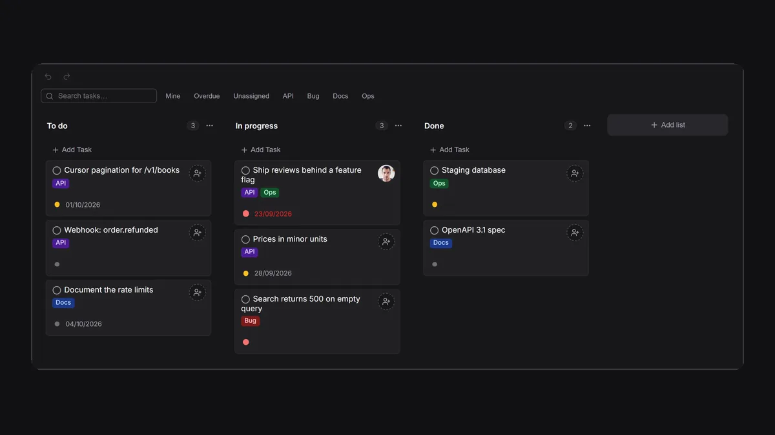Open assignee avatar on Ship reviews task
The width and height of the screenshot is (775, 435).
click(x=386, y=173)
